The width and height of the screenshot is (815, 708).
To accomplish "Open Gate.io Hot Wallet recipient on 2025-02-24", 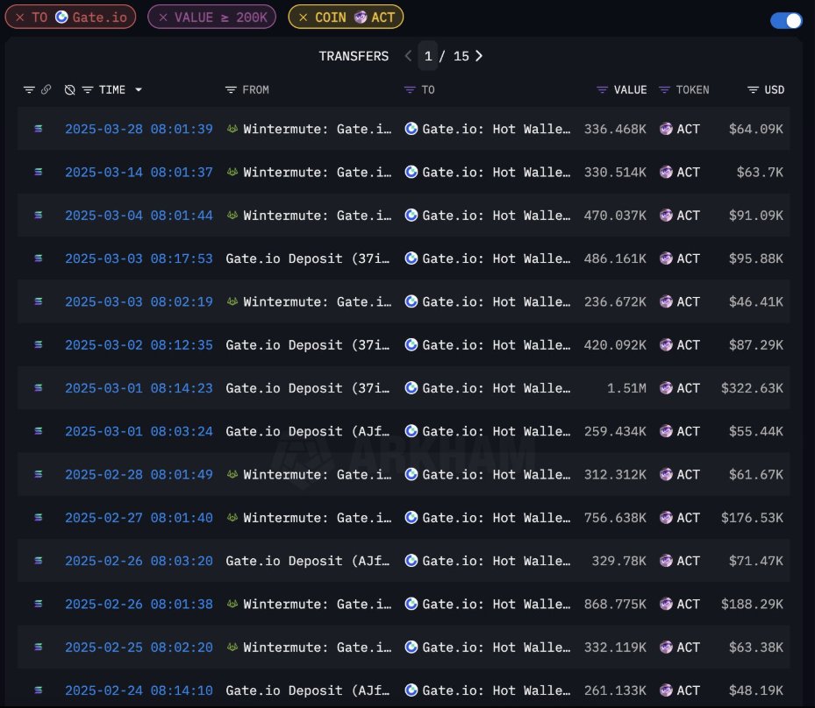I will (496, 690).
